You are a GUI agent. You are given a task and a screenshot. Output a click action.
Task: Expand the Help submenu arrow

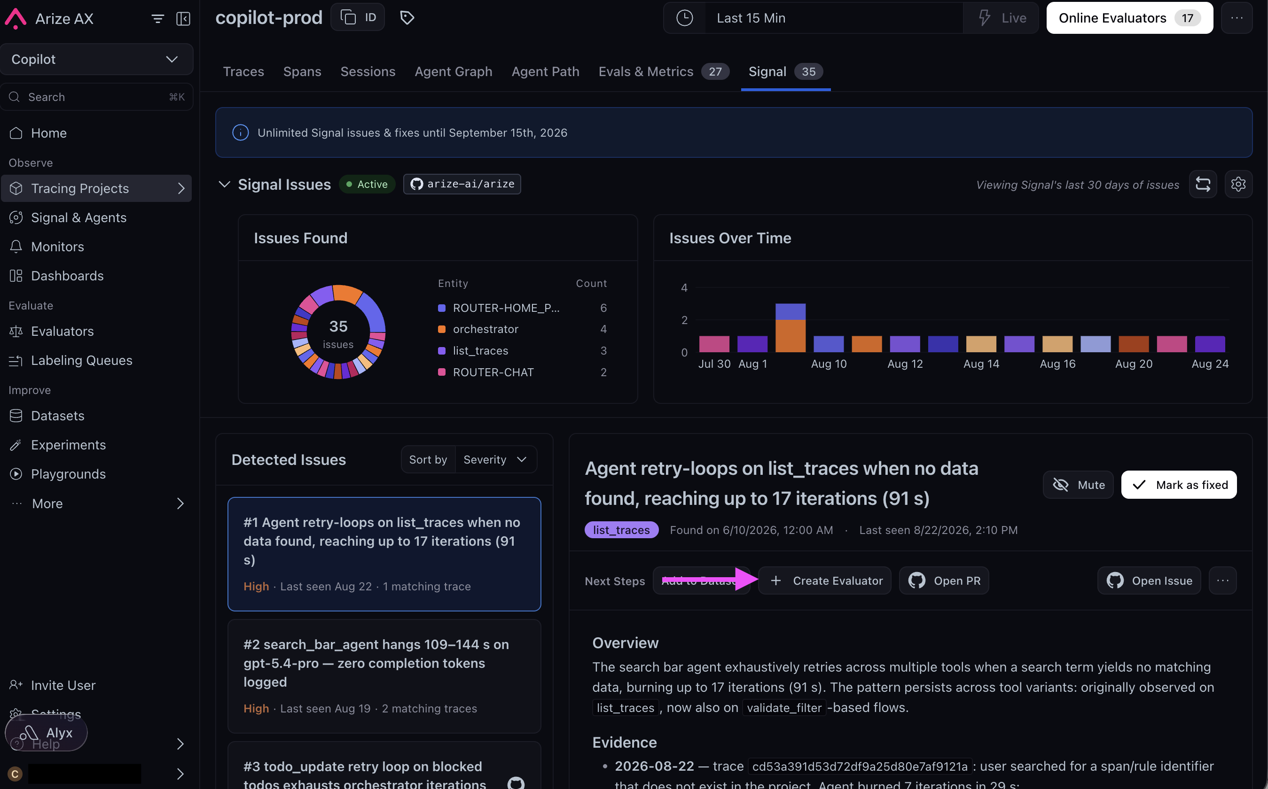180,744
